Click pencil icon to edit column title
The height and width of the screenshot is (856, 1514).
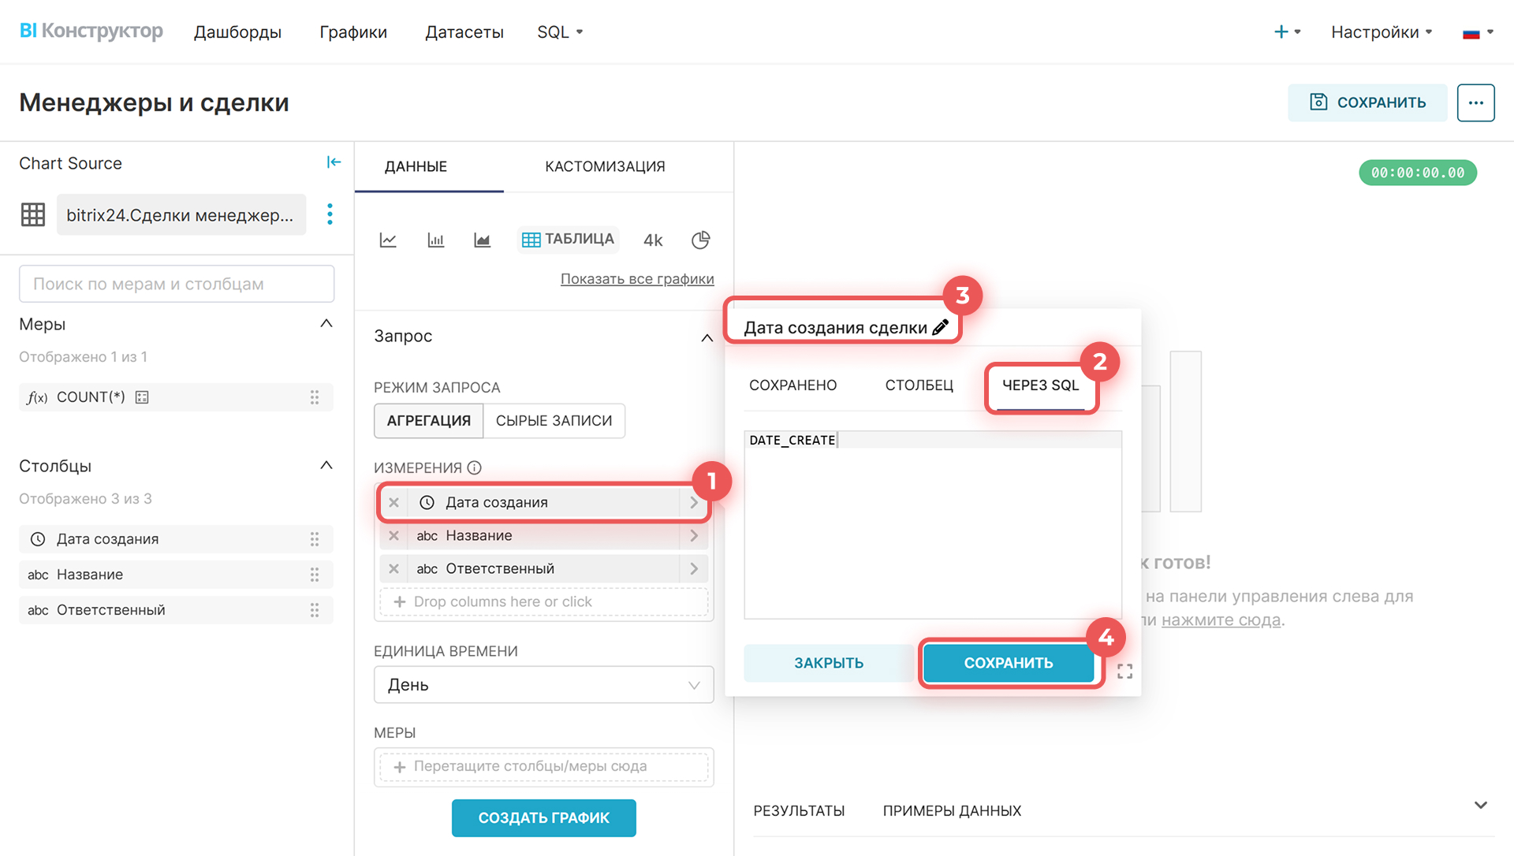[940, 327]
